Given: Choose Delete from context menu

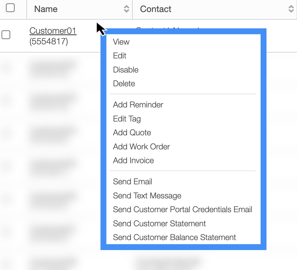Looking at the screenshot, I should pyautogui.click(x=124, y=84).
